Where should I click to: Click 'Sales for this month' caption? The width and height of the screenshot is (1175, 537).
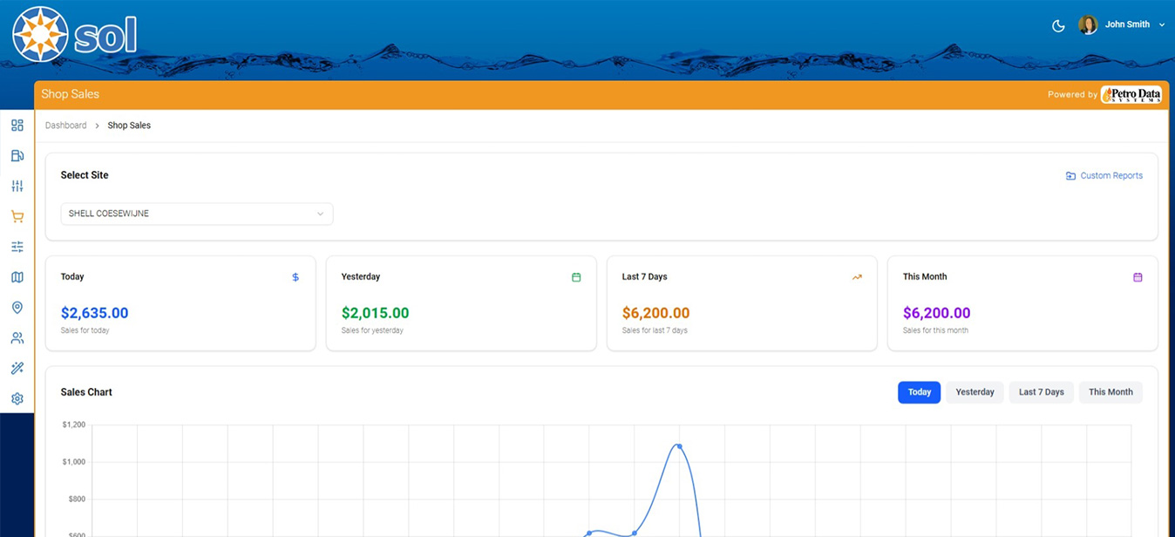[x=935, y=330]
